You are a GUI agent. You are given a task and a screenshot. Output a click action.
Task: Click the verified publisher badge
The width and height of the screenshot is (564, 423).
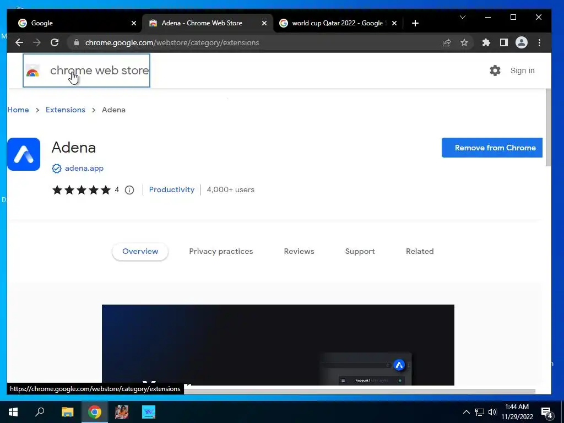pos(57,169)
